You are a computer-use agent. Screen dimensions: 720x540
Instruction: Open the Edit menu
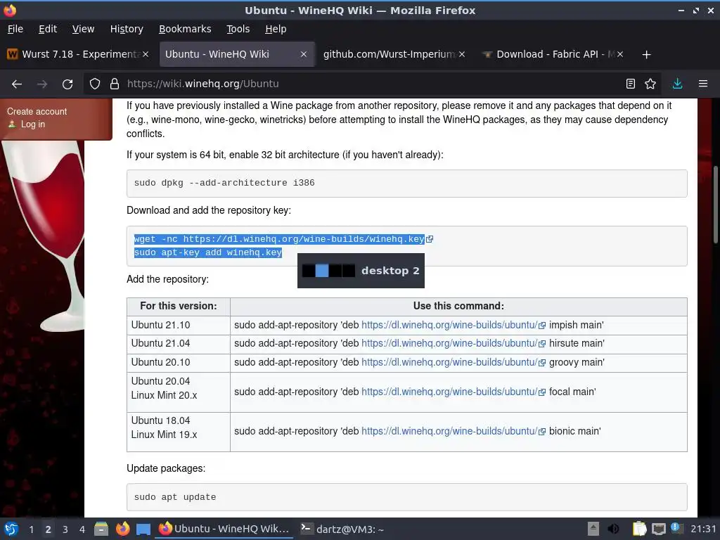pyautogui.click(x=48, y=29)
